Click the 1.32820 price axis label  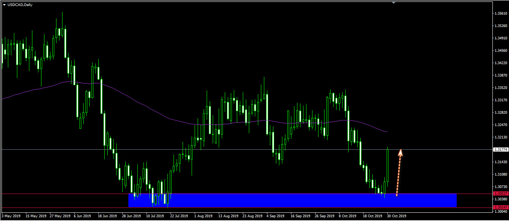[x=501, y=113]
